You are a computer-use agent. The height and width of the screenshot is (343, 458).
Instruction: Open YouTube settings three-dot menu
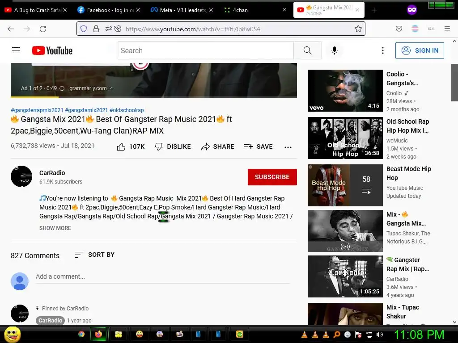[383, 50]
